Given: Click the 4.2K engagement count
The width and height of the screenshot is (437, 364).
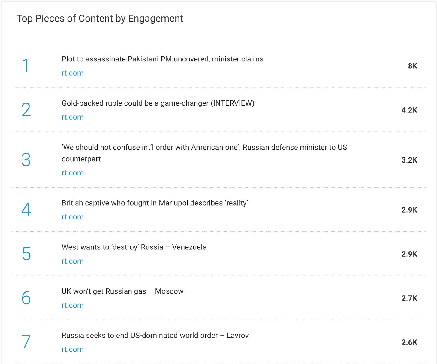Looking at the screenshot, I should click(x=409, y=110).
